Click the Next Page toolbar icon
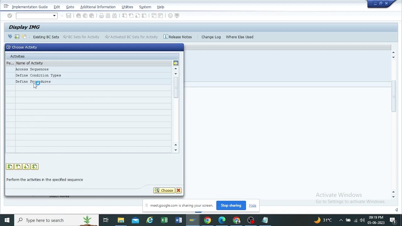The image size is (402, 226). click(x=138, y=16)
